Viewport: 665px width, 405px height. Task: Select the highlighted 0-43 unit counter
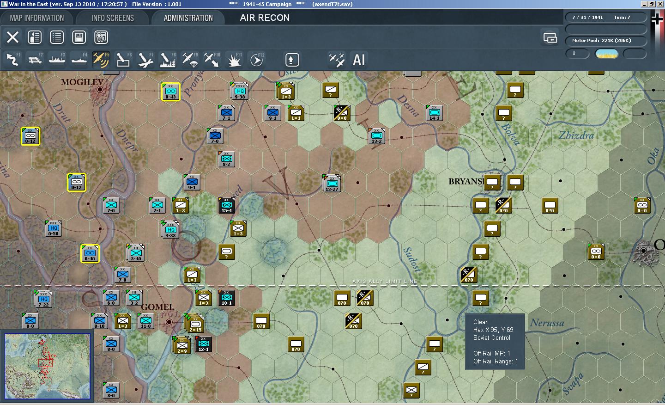[170, 91]
